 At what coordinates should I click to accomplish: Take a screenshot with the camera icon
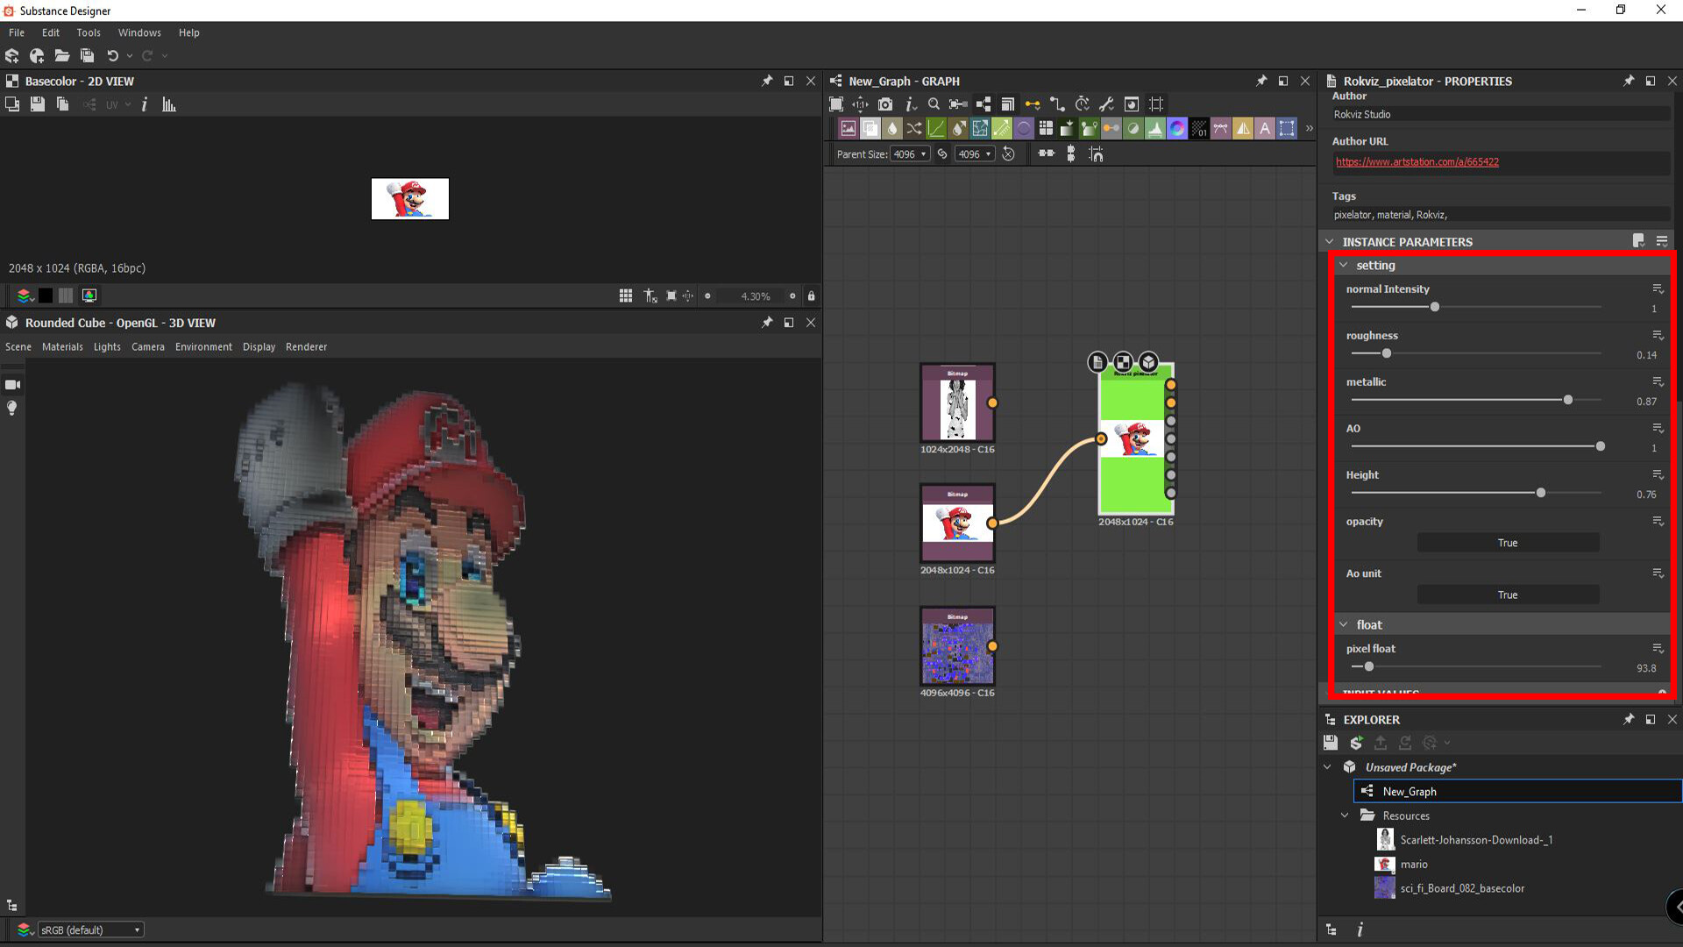(885, 103)
